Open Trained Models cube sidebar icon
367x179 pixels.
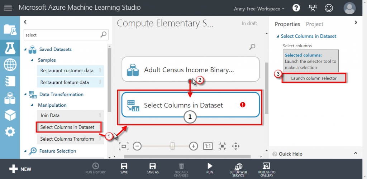pos(10,115)
